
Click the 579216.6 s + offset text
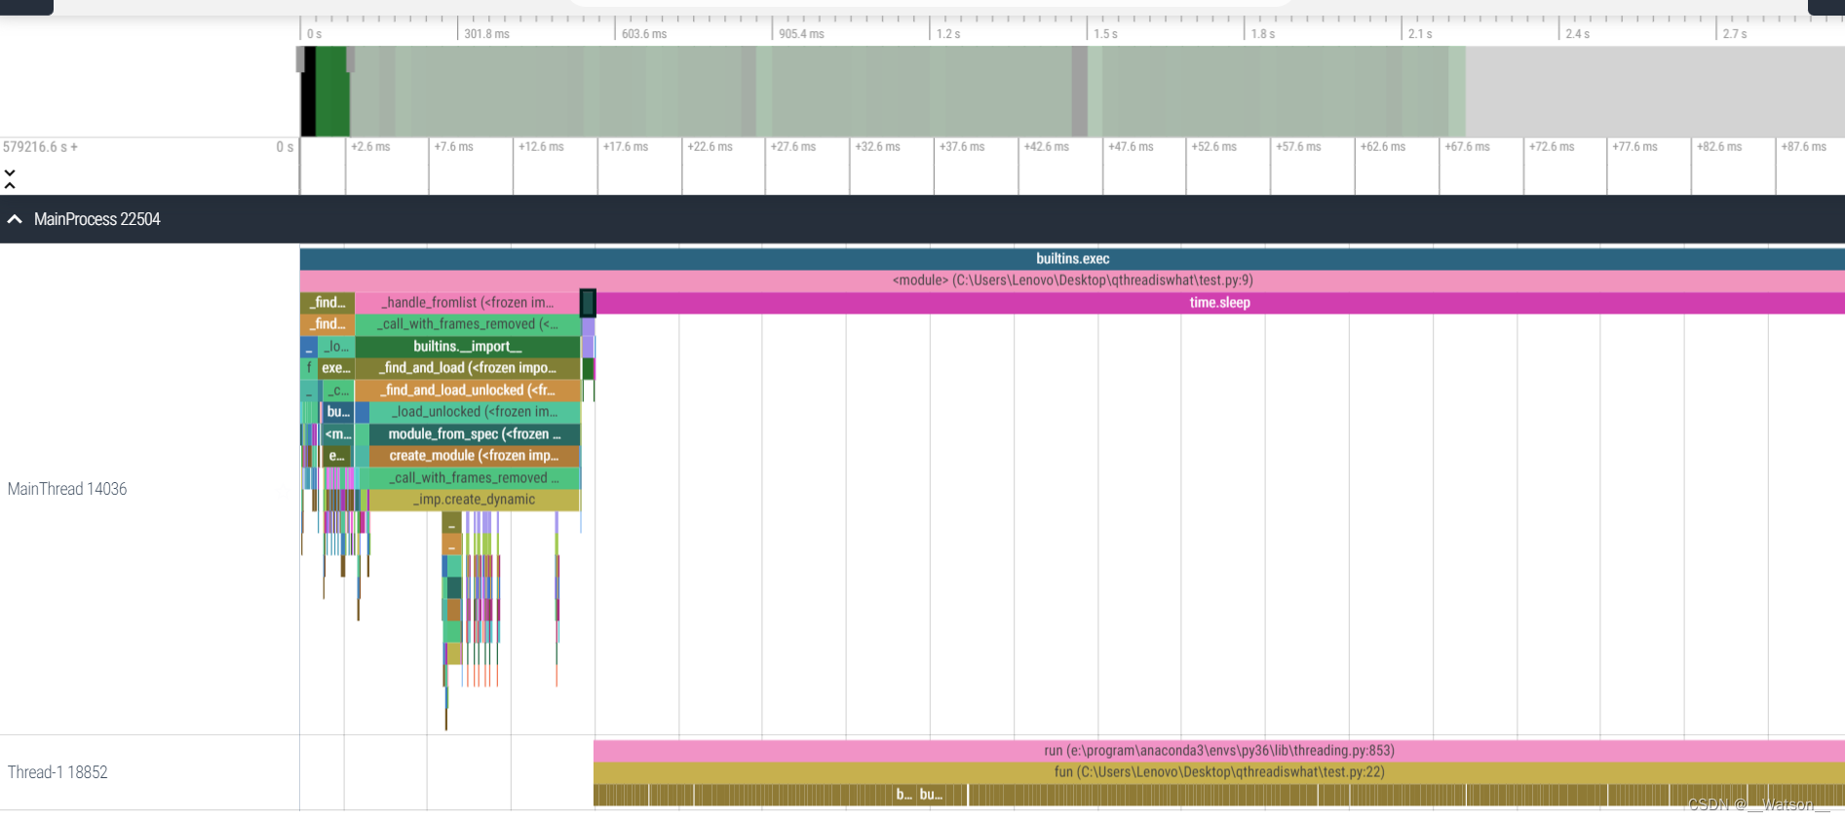40,147
